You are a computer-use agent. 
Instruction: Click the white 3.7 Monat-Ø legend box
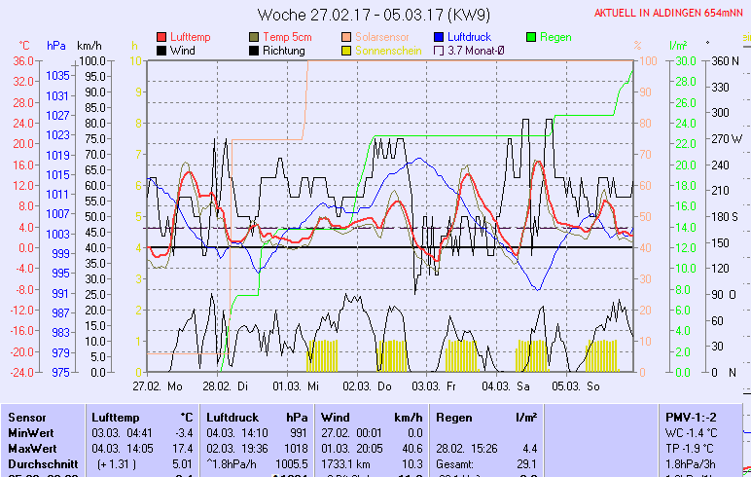point(439,50)
